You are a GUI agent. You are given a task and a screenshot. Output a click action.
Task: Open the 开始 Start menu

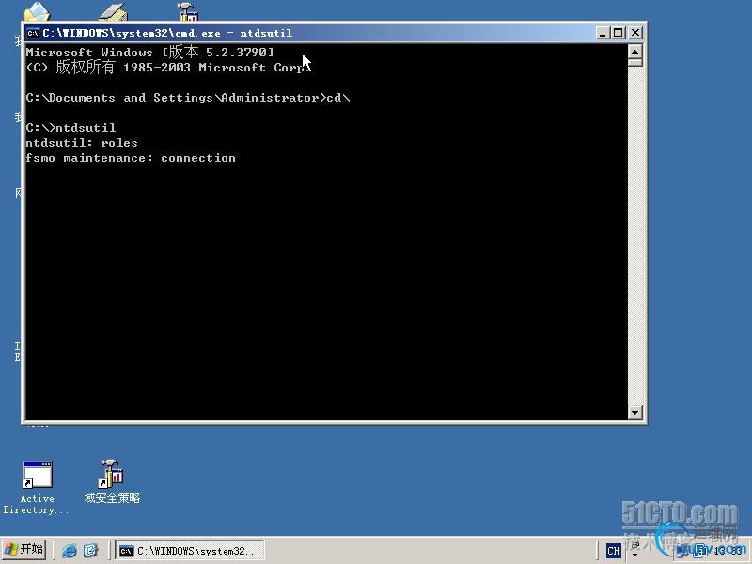[24, 549]
